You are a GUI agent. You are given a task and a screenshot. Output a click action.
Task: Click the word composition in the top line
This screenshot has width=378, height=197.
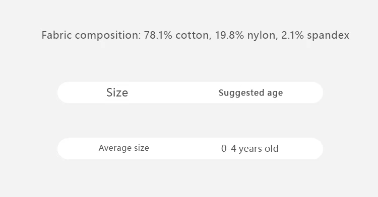click(108, 36)
